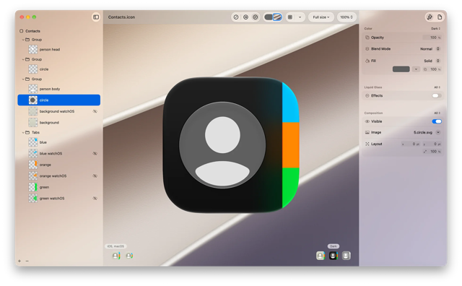Show the hidden blue watchOS layer
This screenshot has width=462, height=286.
tap(95, 154)
